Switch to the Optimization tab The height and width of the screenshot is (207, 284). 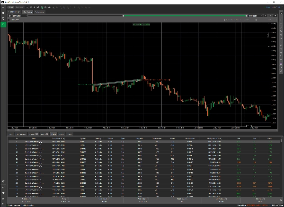click(39, 12)
